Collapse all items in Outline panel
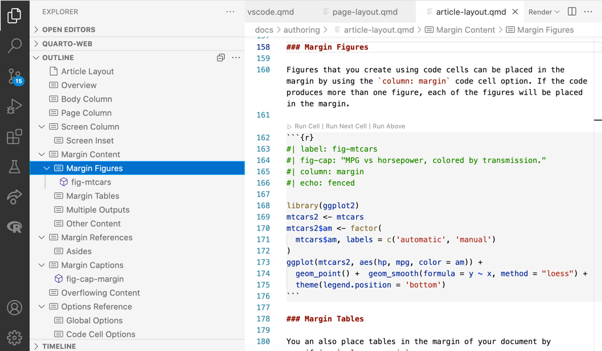 220,58
